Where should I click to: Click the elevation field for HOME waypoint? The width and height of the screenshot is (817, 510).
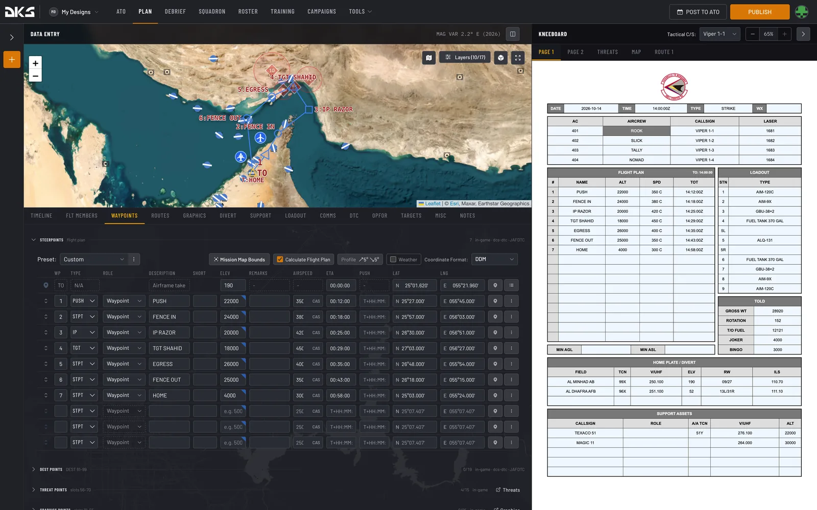[233, 395]
